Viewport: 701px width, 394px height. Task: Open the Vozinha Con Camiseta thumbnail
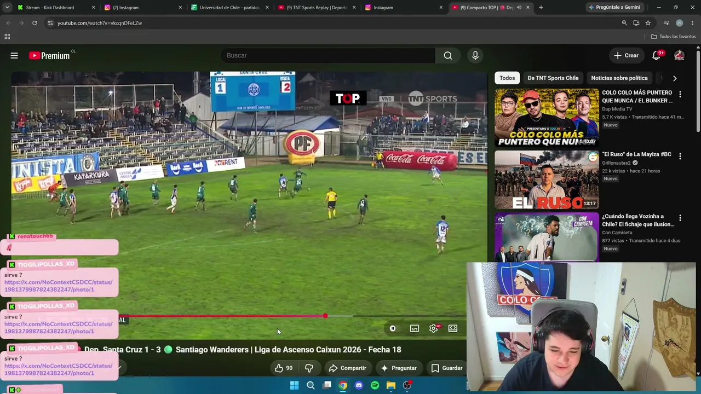pos(547,237)
